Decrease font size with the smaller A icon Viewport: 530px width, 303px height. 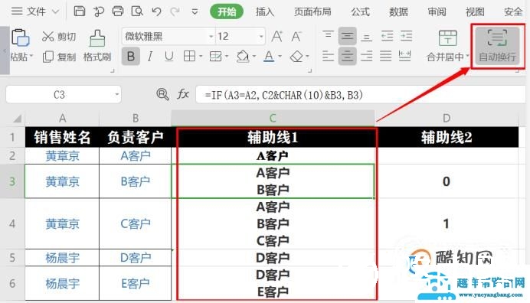[x=296, y=36]
